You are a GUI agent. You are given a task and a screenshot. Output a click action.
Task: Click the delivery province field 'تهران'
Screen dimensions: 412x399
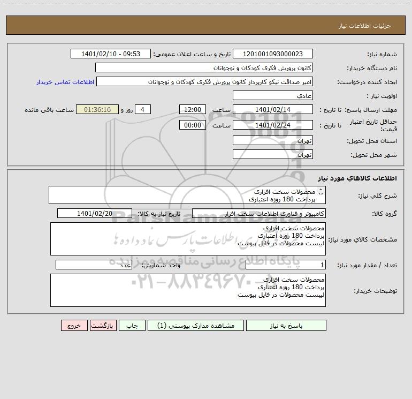click(x=273, y=140)
